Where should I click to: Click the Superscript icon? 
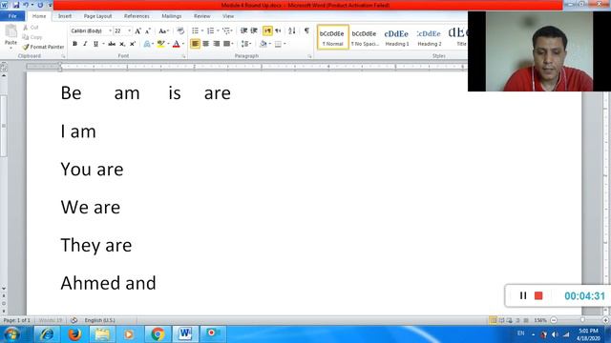[133, 44]
